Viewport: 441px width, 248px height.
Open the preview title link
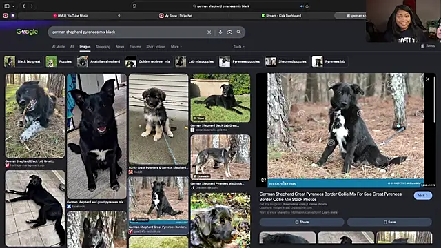pos(331,196)
